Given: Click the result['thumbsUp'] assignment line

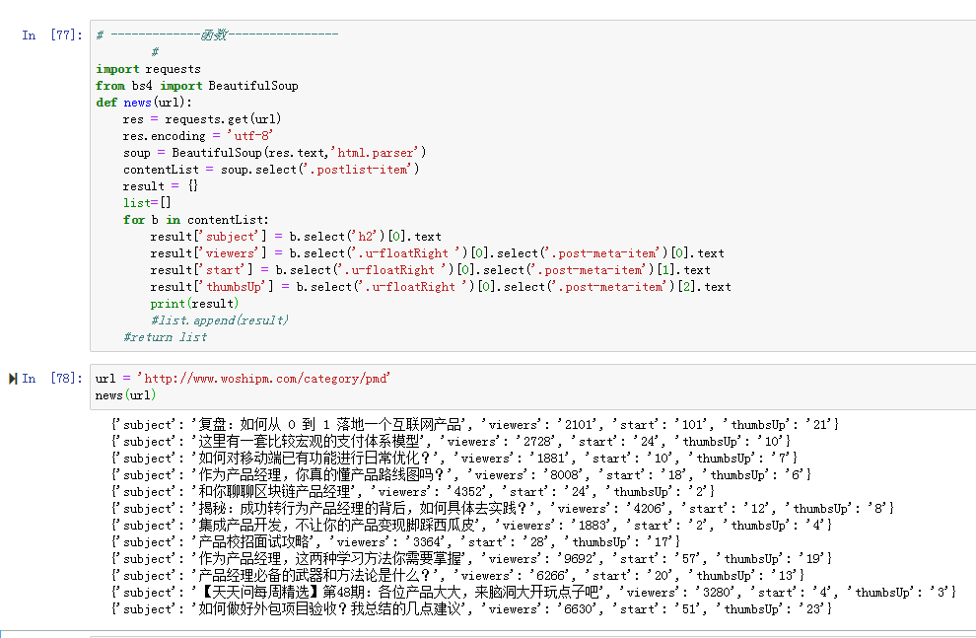Looking at the screenshot, I should click(440, 287).
